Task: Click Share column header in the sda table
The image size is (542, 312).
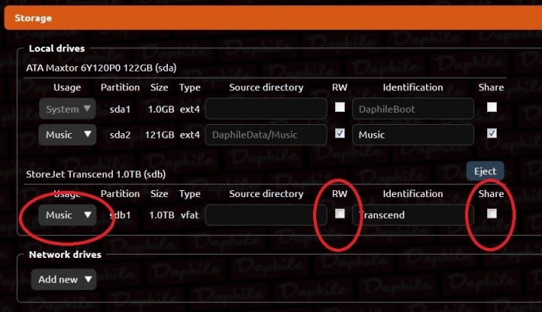Action: pos(491,87)
